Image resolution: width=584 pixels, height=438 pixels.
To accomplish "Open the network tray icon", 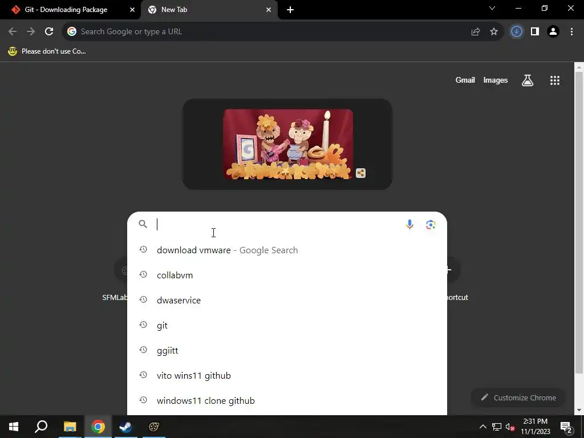I will pyautogui.click(x=497, y=427).
